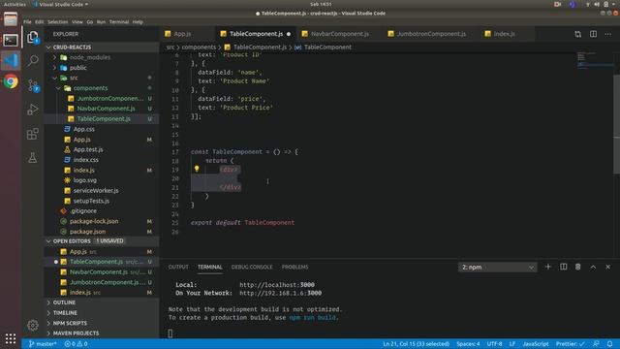The image size is (620, 349).
Task: Click the Ln 21, Col 15 cursor position
Action: point(416,344)
